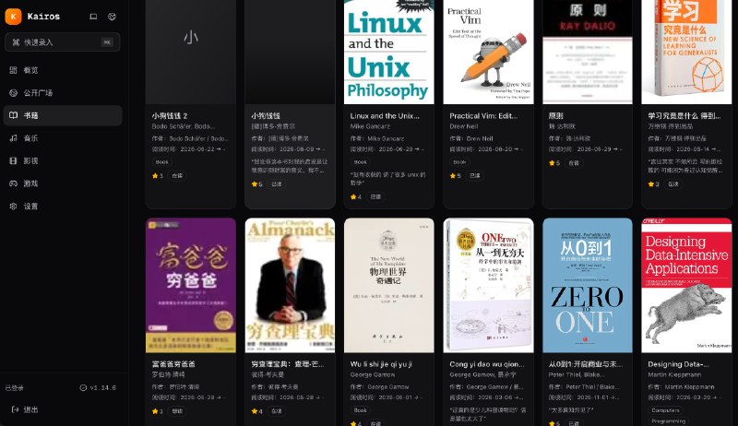Click the star rating on 小狗钱钱 2 card
This screenshot has width=738, height=426.
(x=157, y=176)
